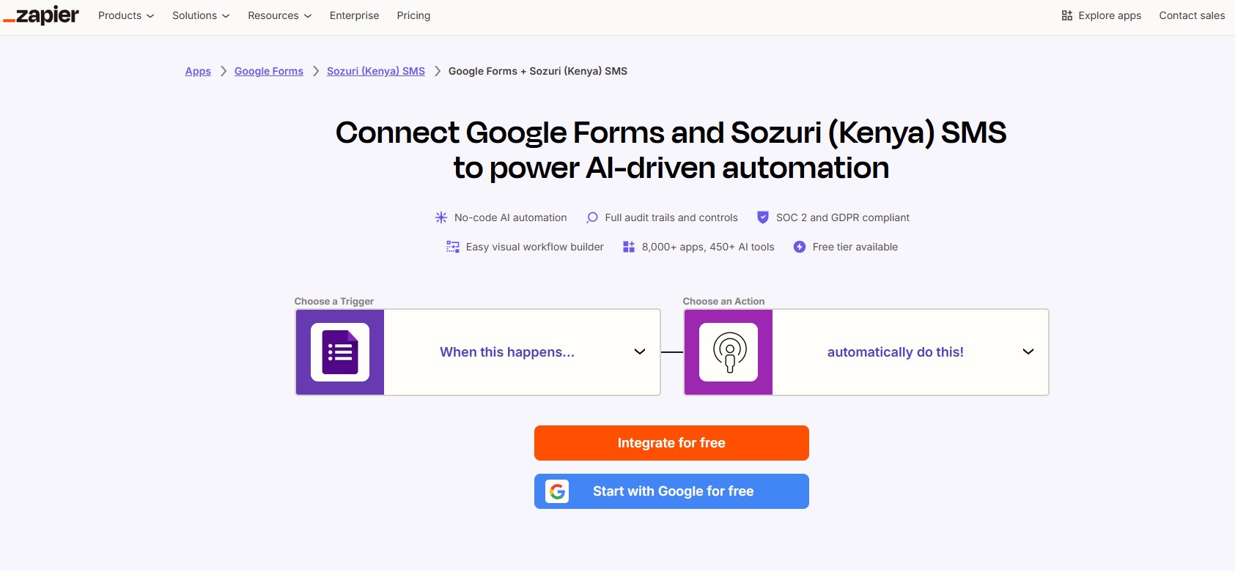Screen dimensions: 1235x577
Task: Click the No-code AI automation sparkle icon
Action: (441, 217)
